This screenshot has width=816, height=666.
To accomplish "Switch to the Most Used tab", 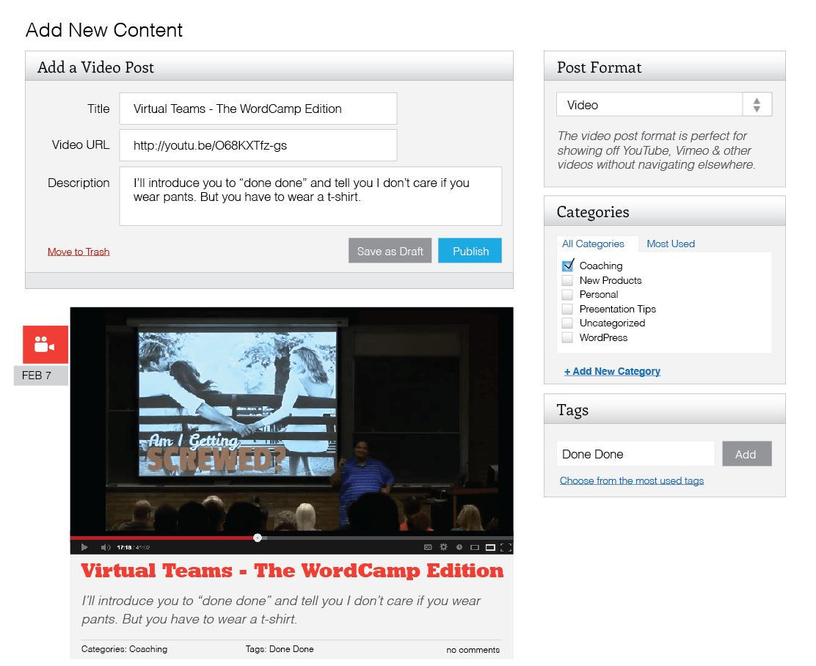I will pos(670,244).
